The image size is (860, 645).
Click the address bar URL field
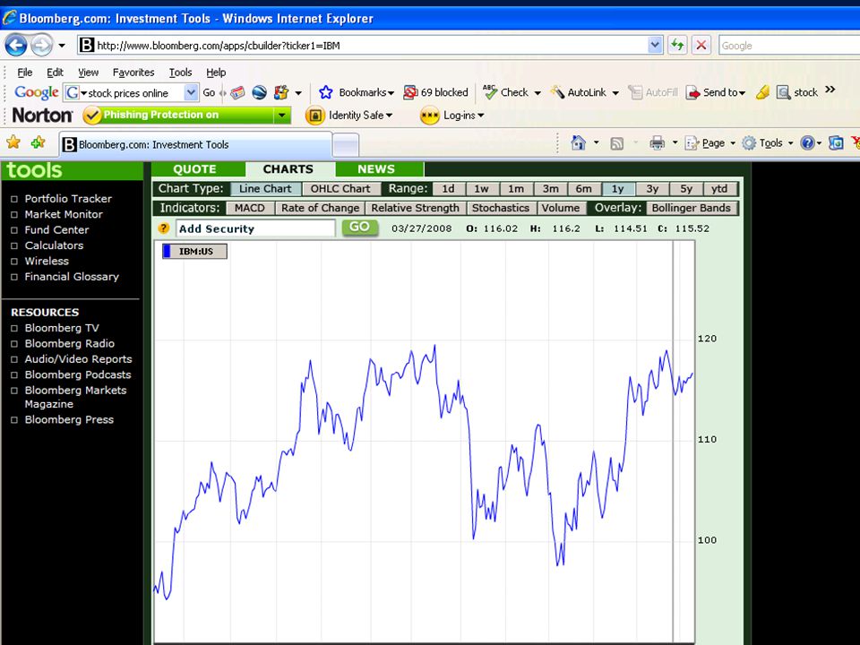[362, 46]
